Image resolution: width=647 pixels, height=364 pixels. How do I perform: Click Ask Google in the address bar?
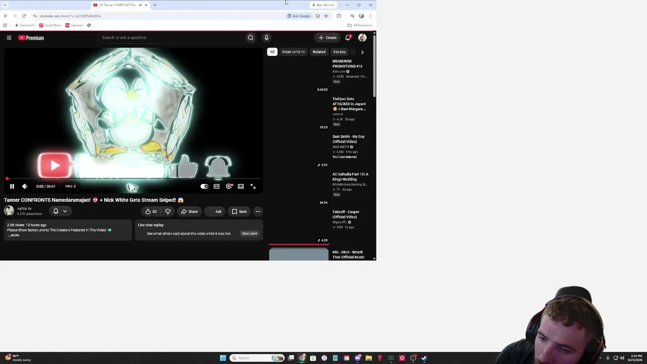coord(299,16)
